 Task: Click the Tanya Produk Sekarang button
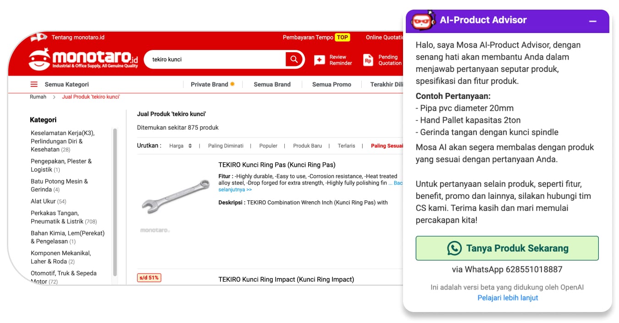(x=507, y=248)
